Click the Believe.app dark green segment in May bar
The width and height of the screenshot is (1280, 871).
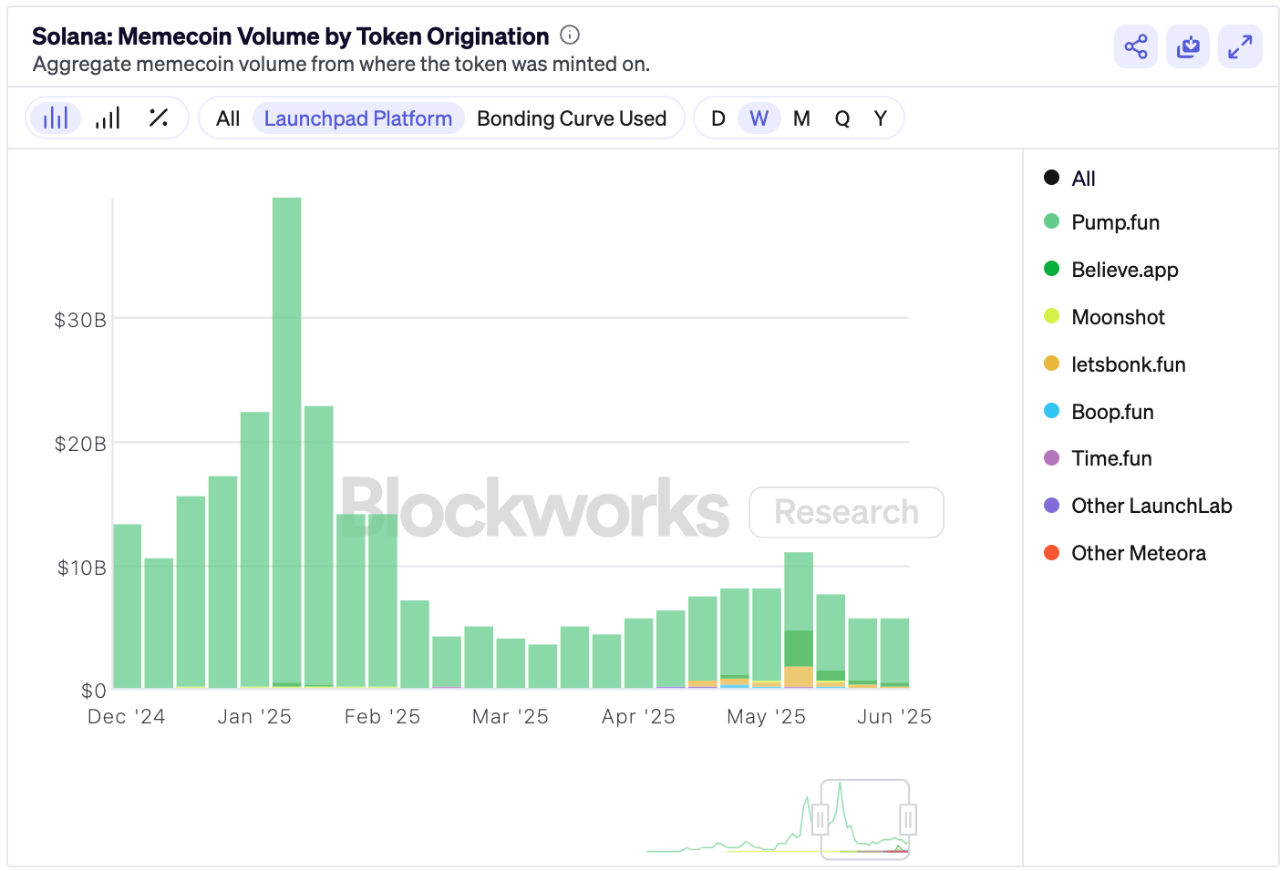point(799,648)
